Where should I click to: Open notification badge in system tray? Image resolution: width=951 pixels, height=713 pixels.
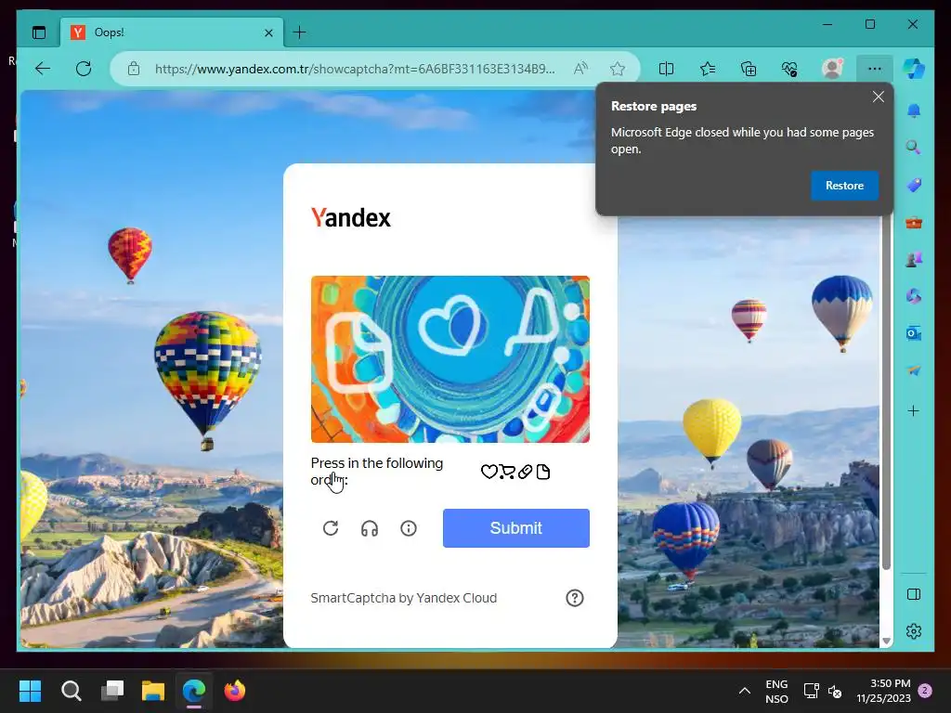point(925,691)
